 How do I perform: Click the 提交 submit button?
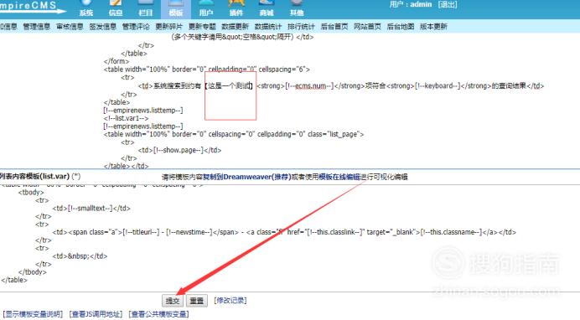[x=173, y=301]
